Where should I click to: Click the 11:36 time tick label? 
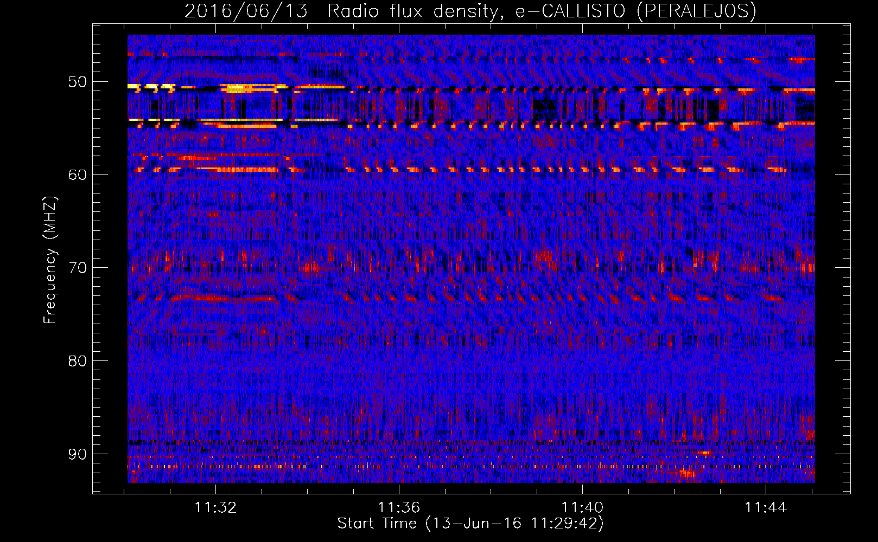click(x=399, y=508)
